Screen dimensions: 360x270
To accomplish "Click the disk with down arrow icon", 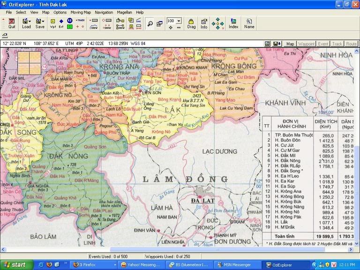I will click(277, 44).
